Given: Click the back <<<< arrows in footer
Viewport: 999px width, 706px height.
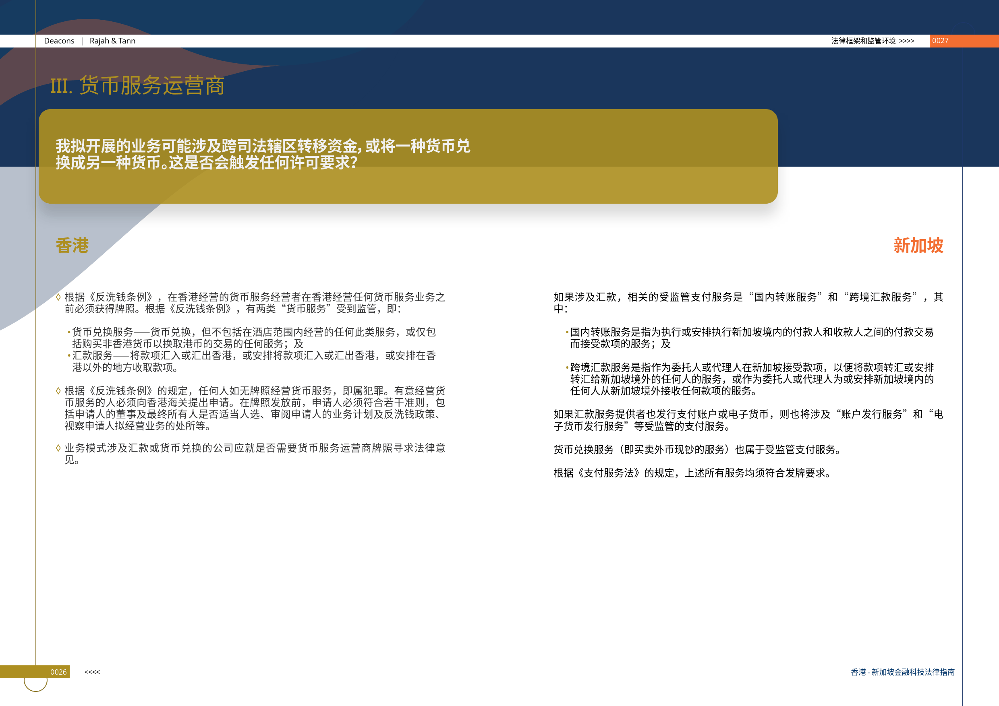Looking at the screenshot, I should point(92,672).
